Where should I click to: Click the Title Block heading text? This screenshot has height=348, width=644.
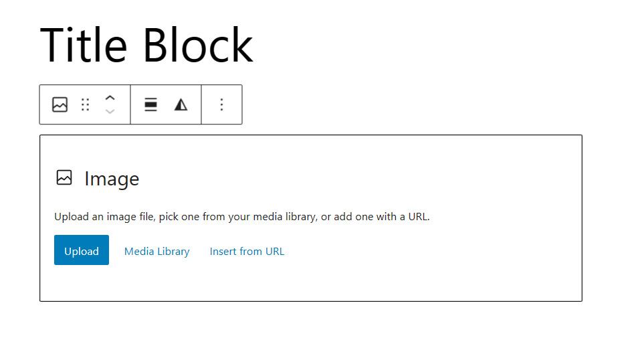tap(146, 46)
